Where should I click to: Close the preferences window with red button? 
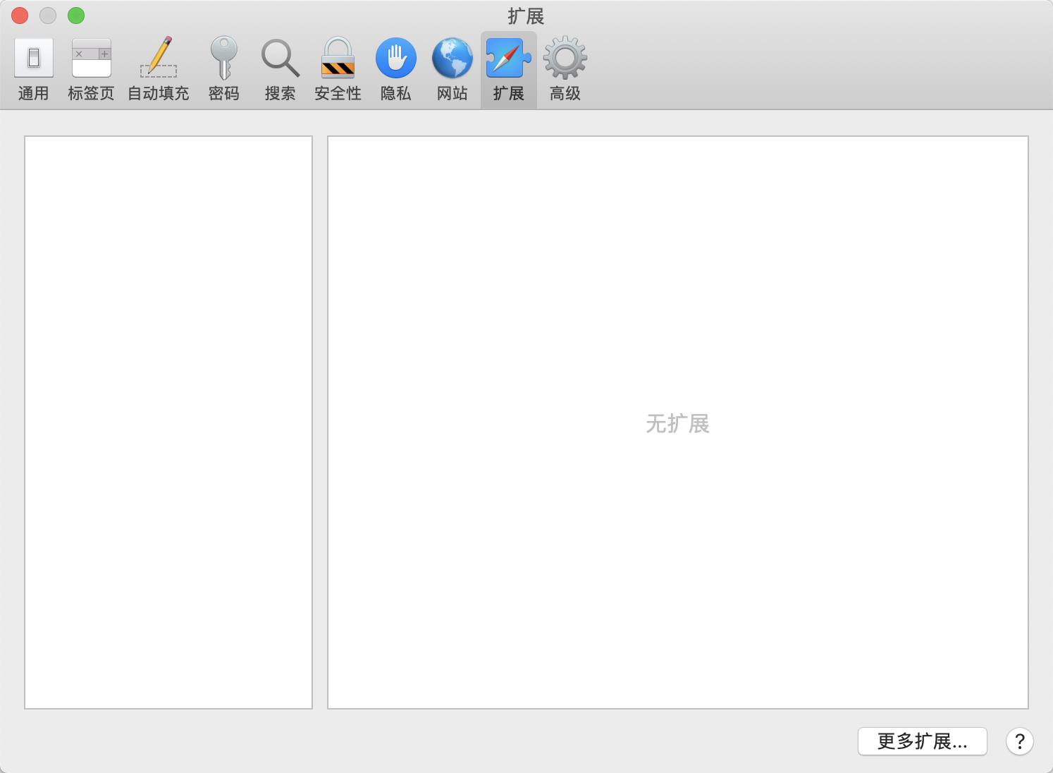[x=20, y=16]
